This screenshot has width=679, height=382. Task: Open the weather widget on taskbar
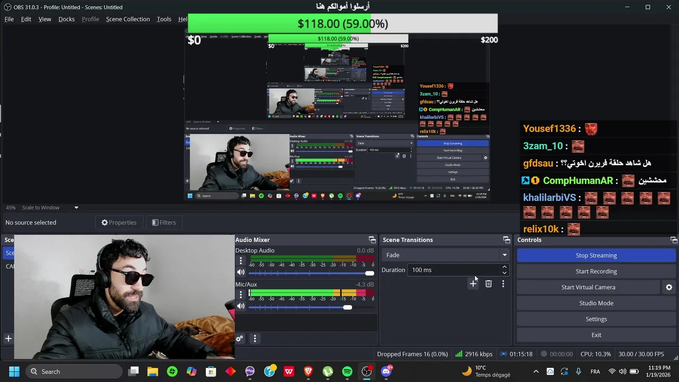pos(485,371)
